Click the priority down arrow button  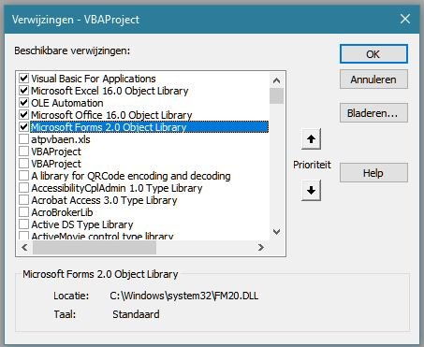[x=311, y=190]
